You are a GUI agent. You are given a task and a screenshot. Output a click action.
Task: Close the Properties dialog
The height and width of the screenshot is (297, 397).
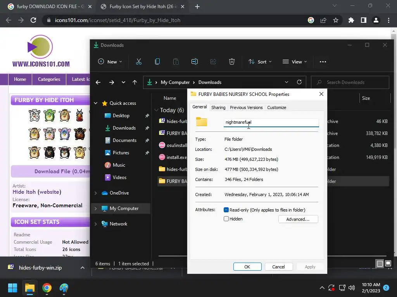coord(321,94)
